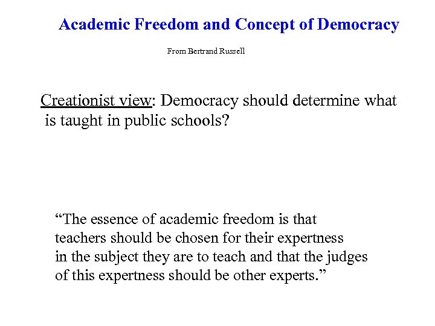Click the "From Bertrand Russell" subtitle
435x326 pixels.
coord(205,51)
